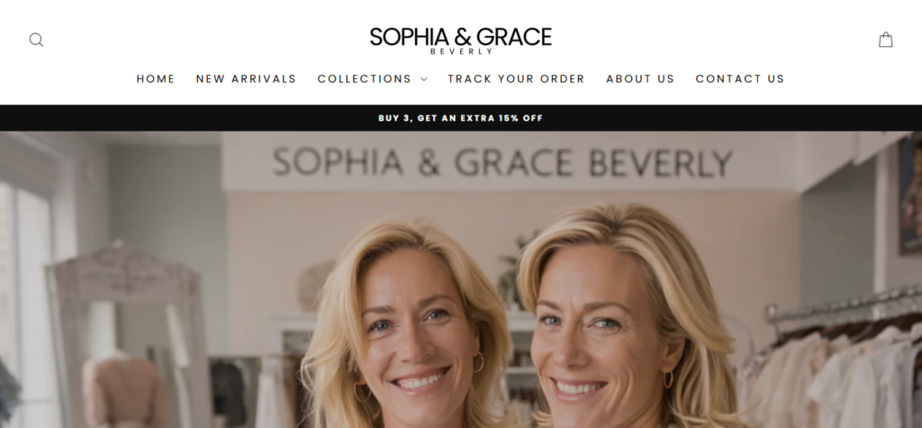Screen dimensions: 922x428
Task: Open the search magnifier icon
Action: click(36, 40)
